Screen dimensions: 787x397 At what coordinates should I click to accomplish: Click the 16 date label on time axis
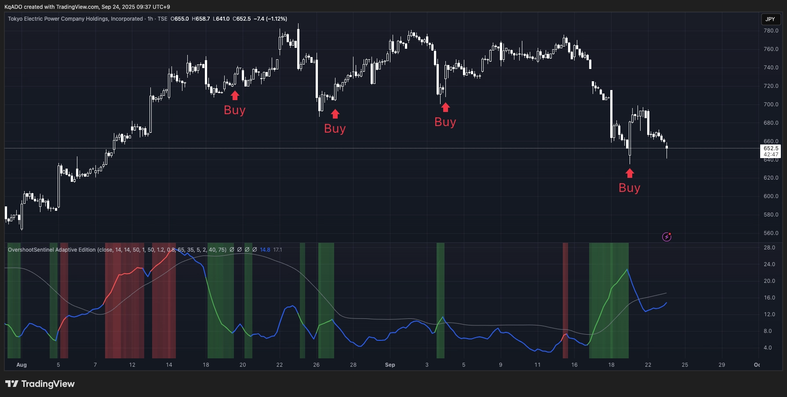click(574, 365)
